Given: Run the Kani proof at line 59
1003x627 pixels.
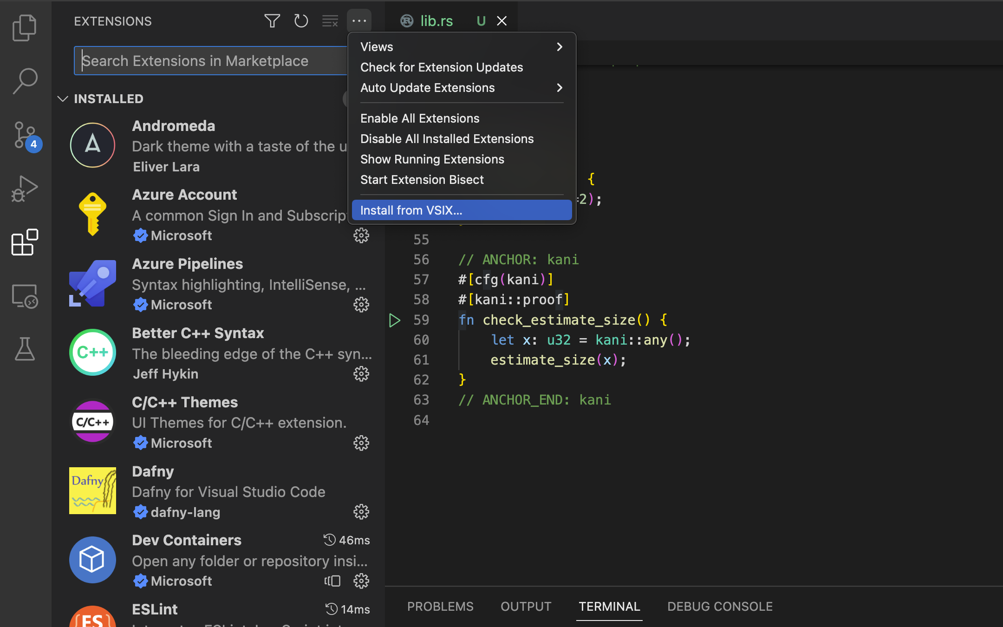Looking at the screenshot, I should [394, 320].
